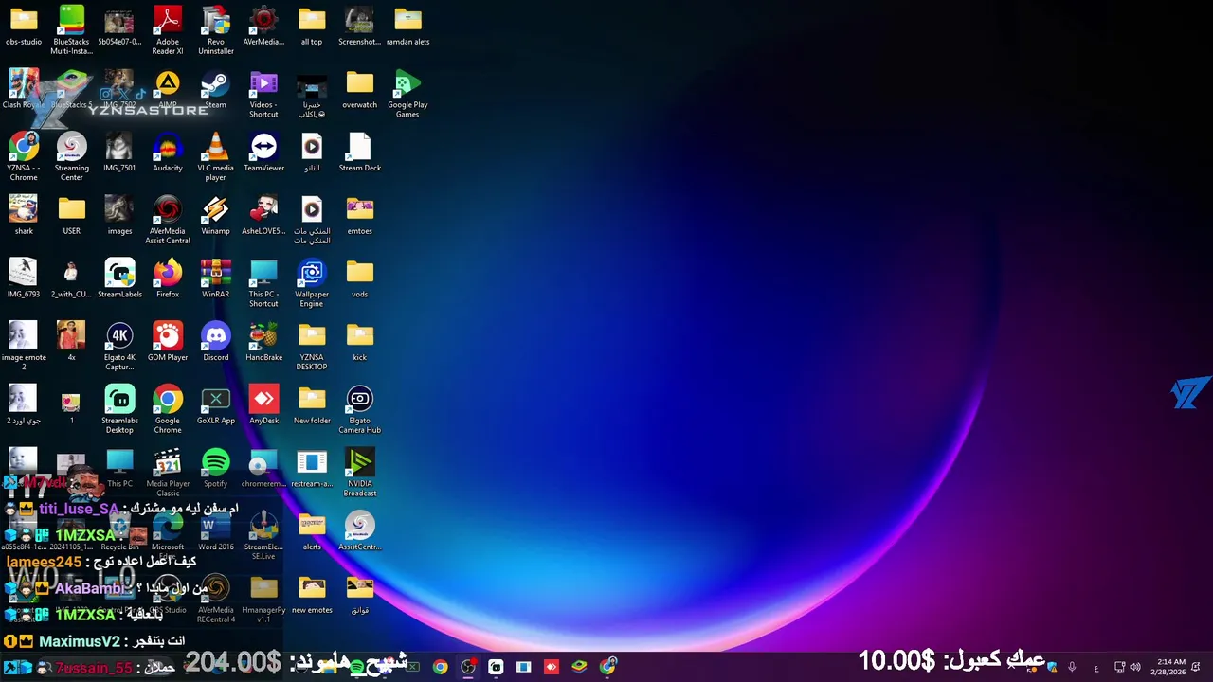Open the kick folder
1213x682 pixels.
tap(360, 342)
